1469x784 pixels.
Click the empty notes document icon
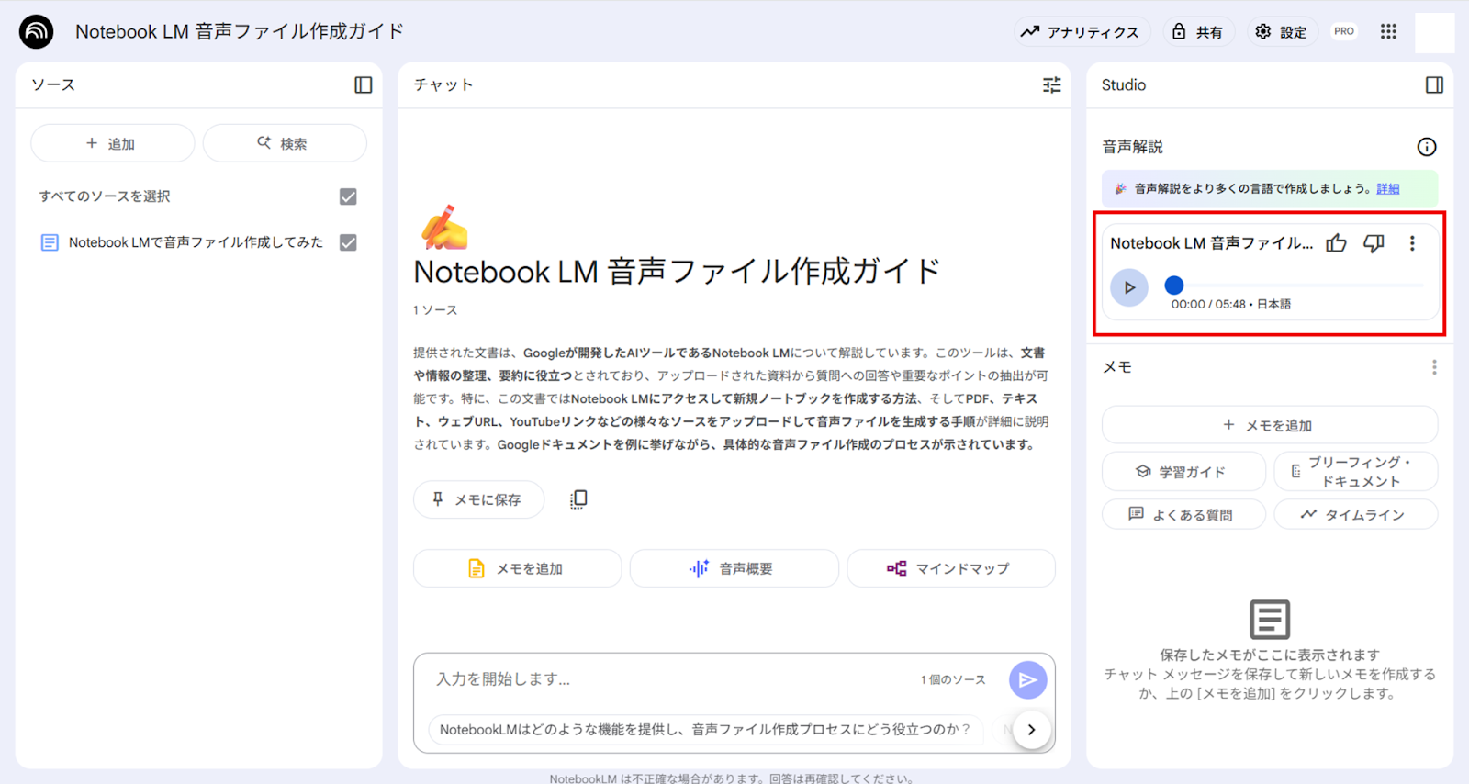[1270, 620]
